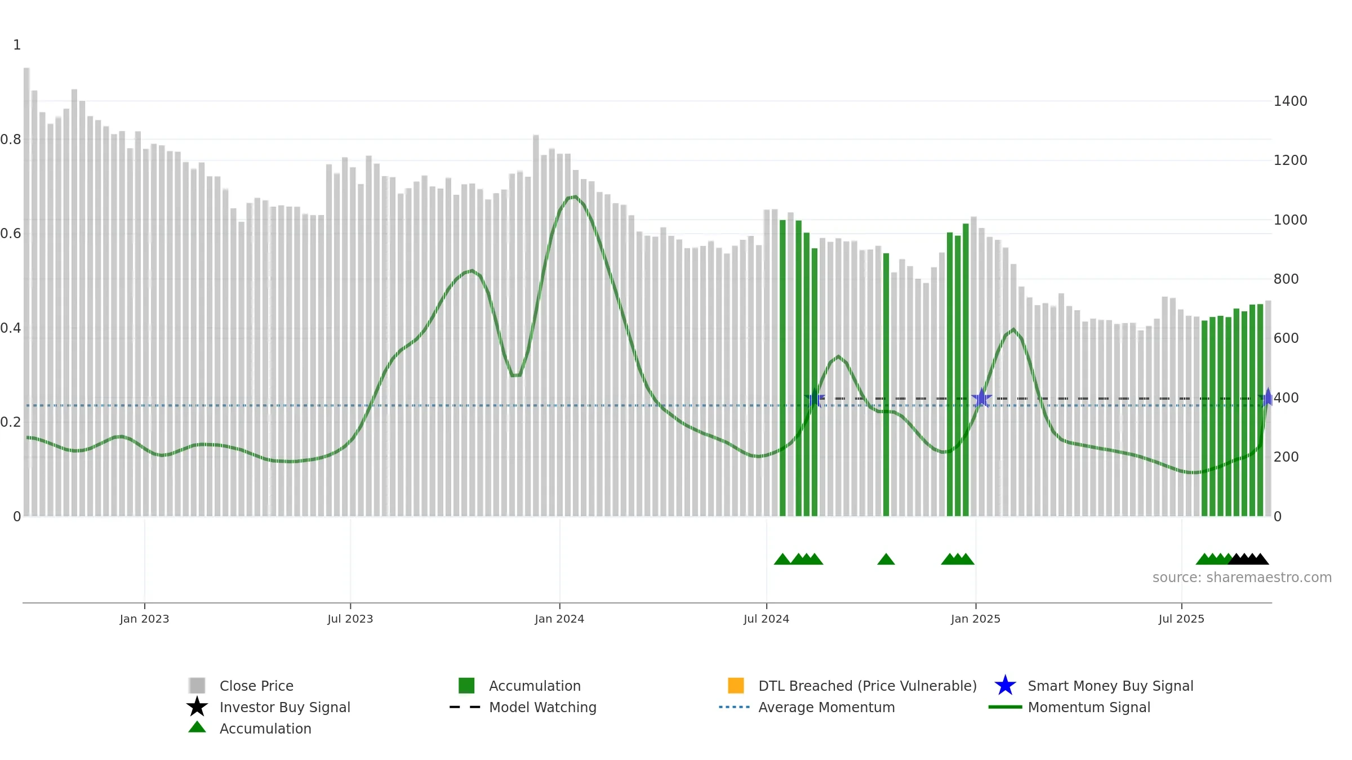Click the 1400 right axis label
Image resolution: width=1352 pixels, height=760 pixels.
coord(1290,101)
